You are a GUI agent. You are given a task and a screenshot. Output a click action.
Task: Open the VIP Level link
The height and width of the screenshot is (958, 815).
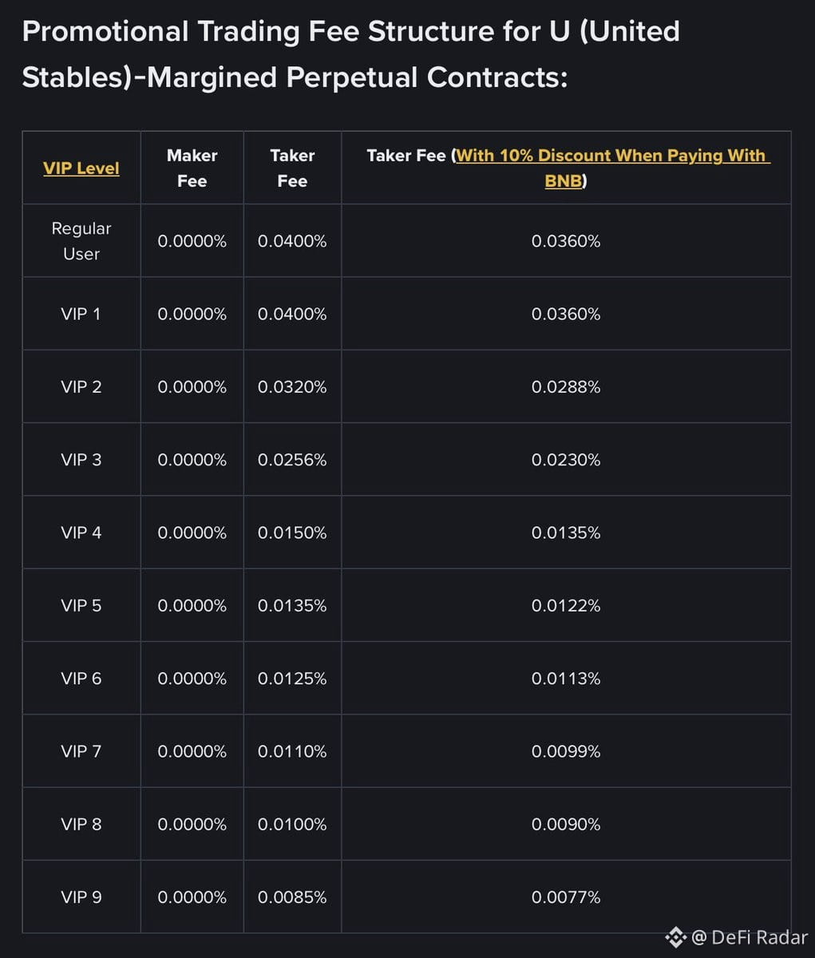pyautogui.click(x=81, y=168)
